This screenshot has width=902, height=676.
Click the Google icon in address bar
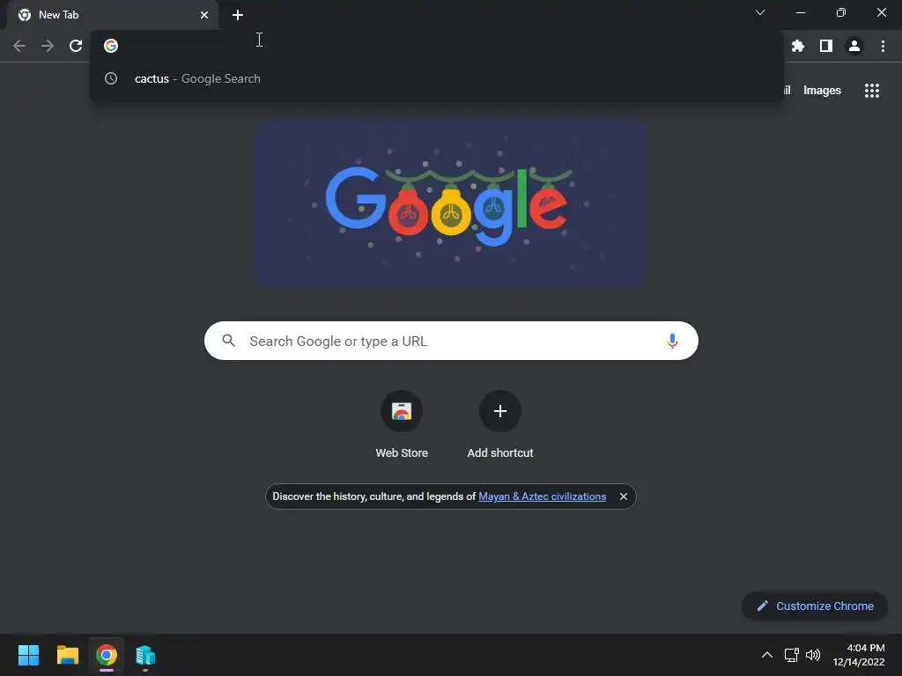coord(111,46)
